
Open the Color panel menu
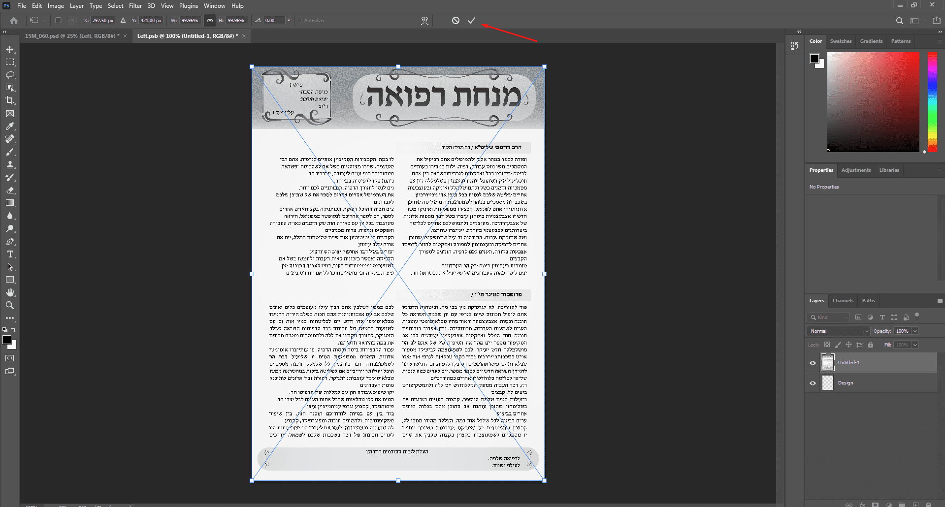pos(940,41)
